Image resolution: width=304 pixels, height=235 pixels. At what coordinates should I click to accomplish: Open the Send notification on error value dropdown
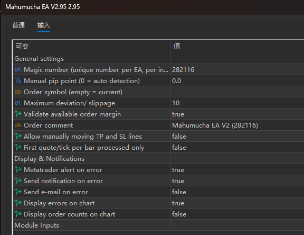[237, 181]
